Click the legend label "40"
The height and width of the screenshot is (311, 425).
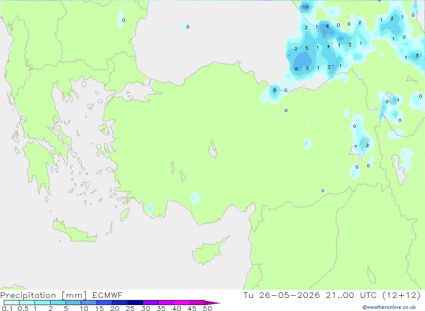pyautogui.click(x=177, y=308)
